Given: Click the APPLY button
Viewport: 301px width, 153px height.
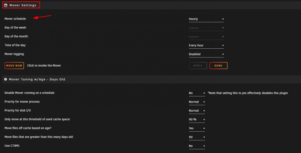Looking at the screenshot, I should coord(198,66).
